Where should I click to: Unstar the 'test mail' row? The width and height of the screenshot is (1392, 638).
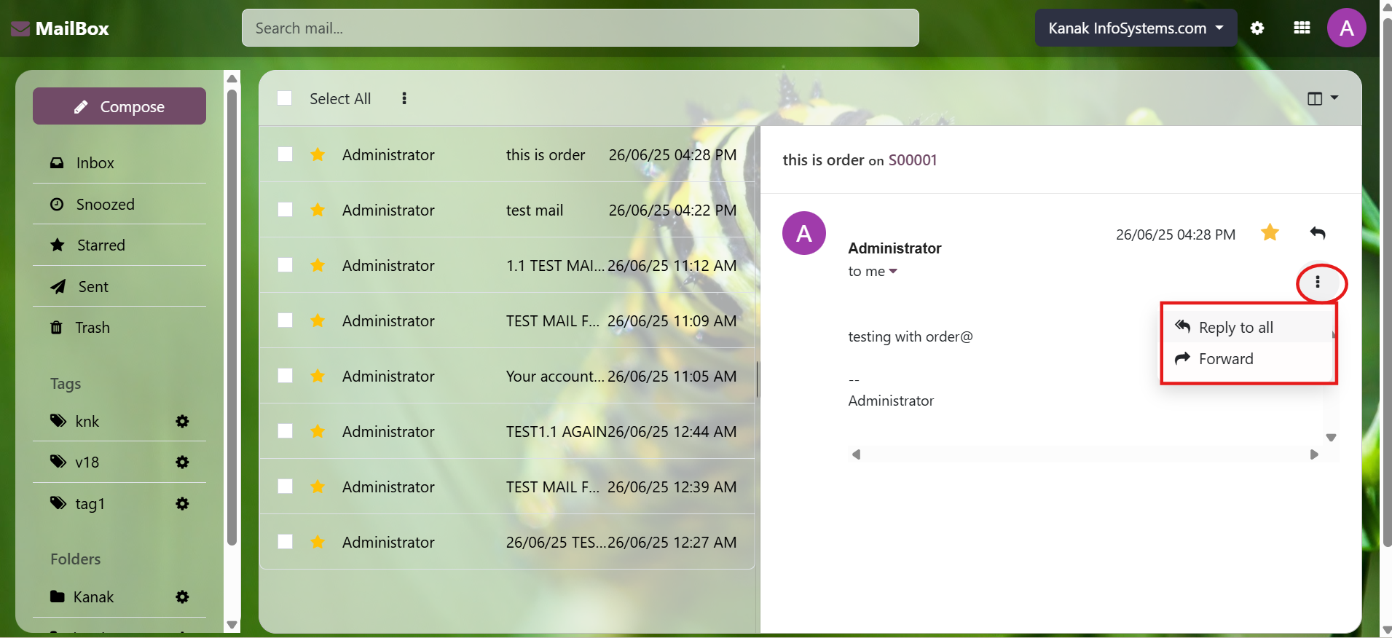[318, 210]
